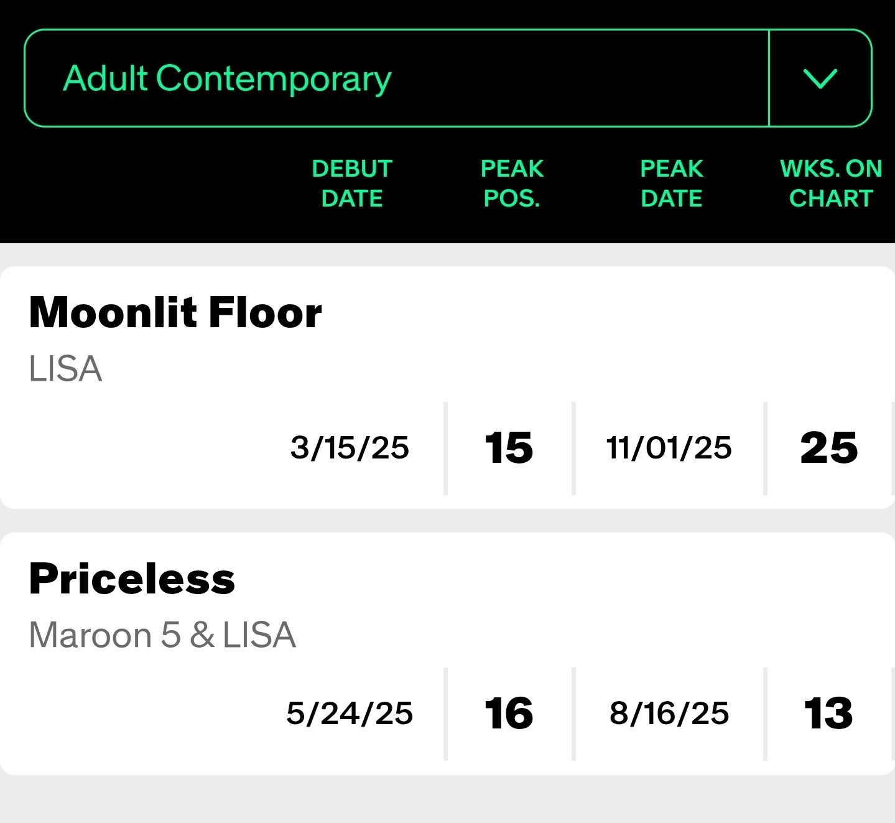Viewport: 895px width, 823px height.
Task: Open the Priceless song title
Action: pos(132,579)
